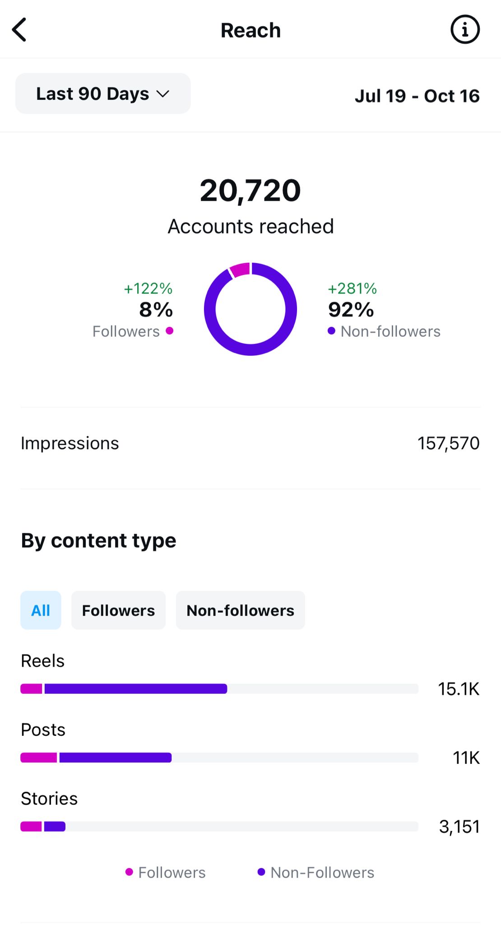Tap the 15.1K Reels value
This screenshot has height=925, width=501.
point(458,689)
